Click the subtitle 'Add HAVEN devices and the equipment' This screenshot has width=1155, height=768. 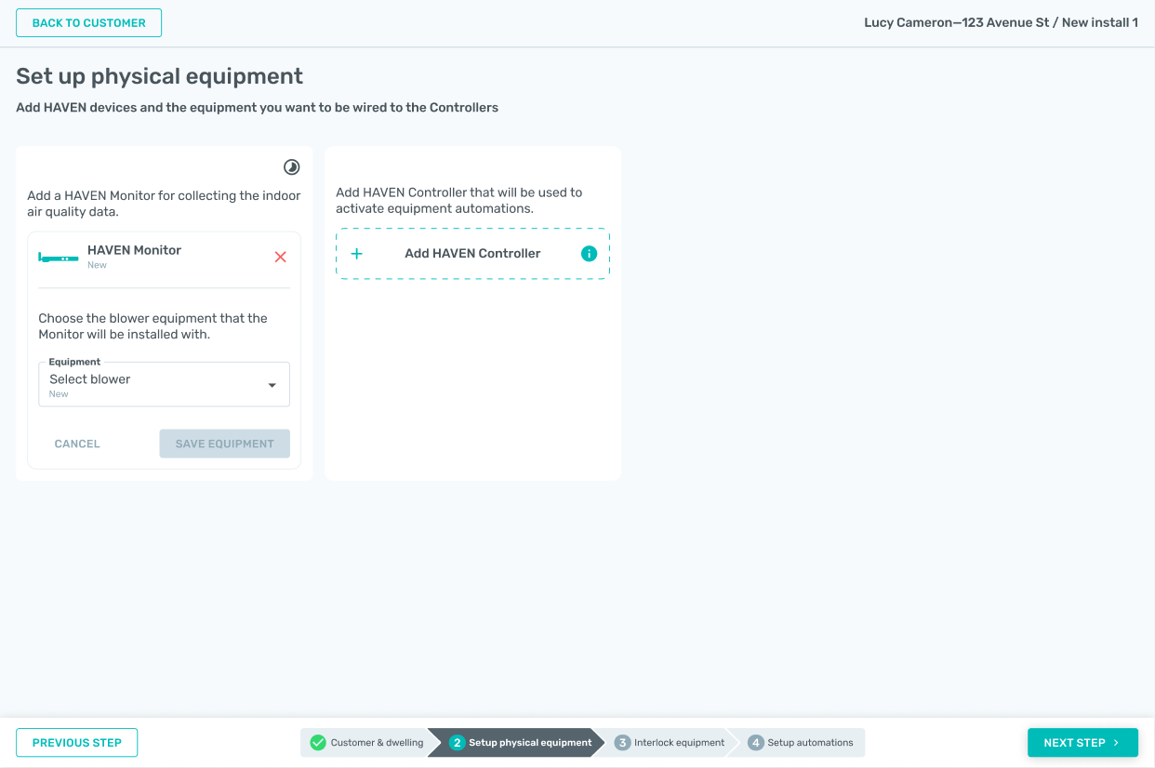(257, 108)
